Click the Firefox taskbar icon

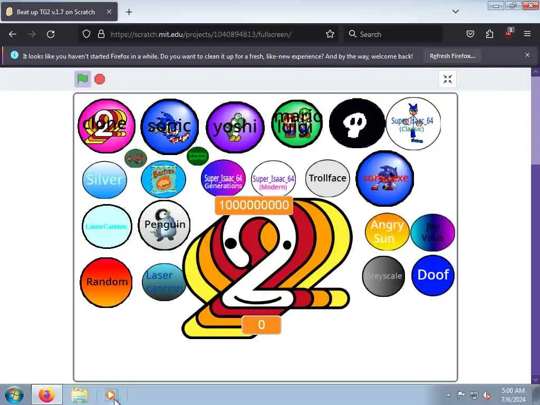click(47, 394)
